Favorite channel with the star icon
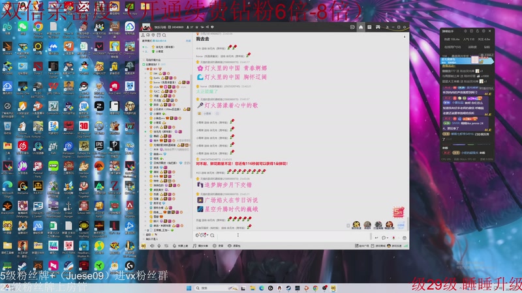The height and width of the screenshot is (293, 522). [197, 27]
